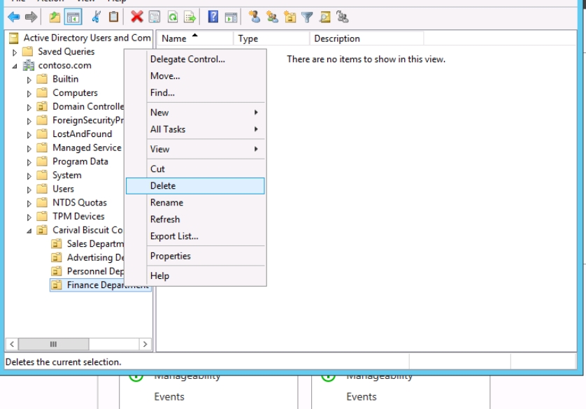Viewport: 586px width, 409px height.
Task: Click the tree pane horizontal scrollbar
Action: pyautogui.click(x=77, y=344)
